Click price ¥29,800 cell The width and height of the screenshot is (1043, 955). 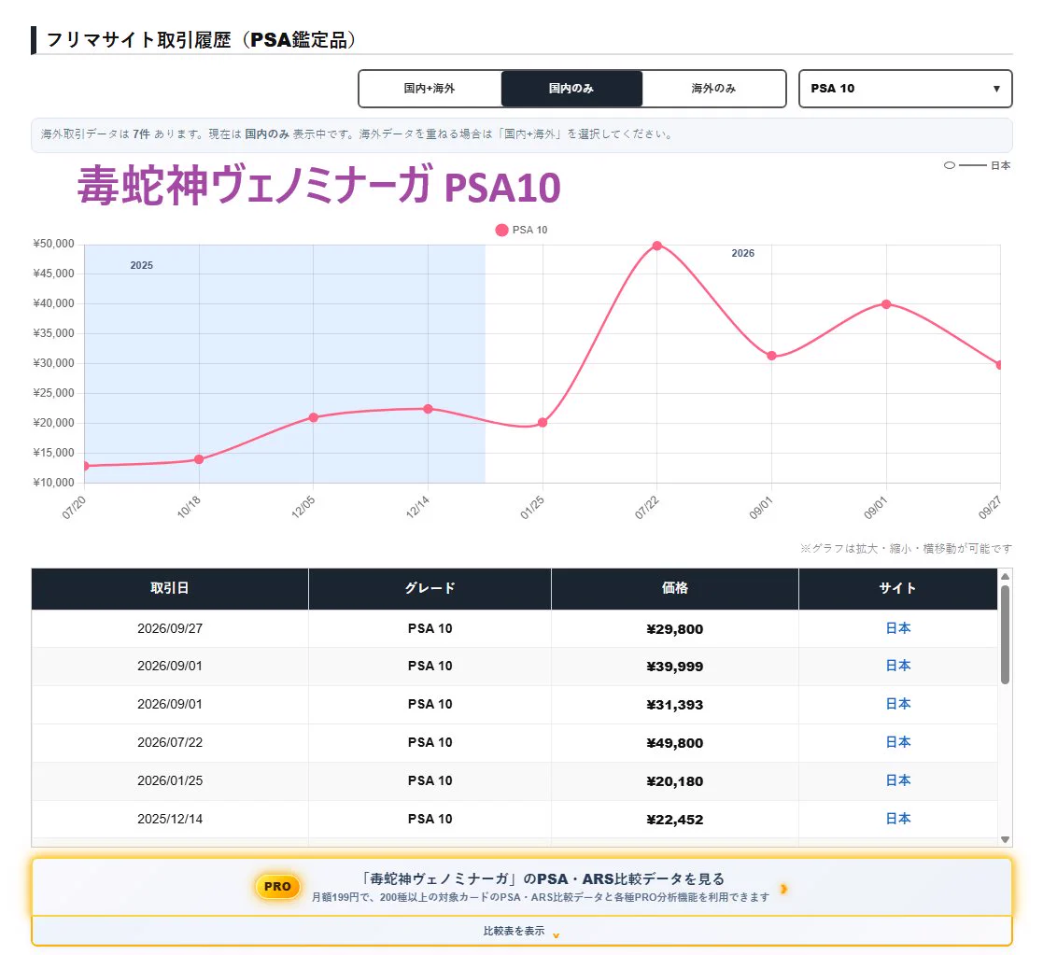click(x=674, y=629)
